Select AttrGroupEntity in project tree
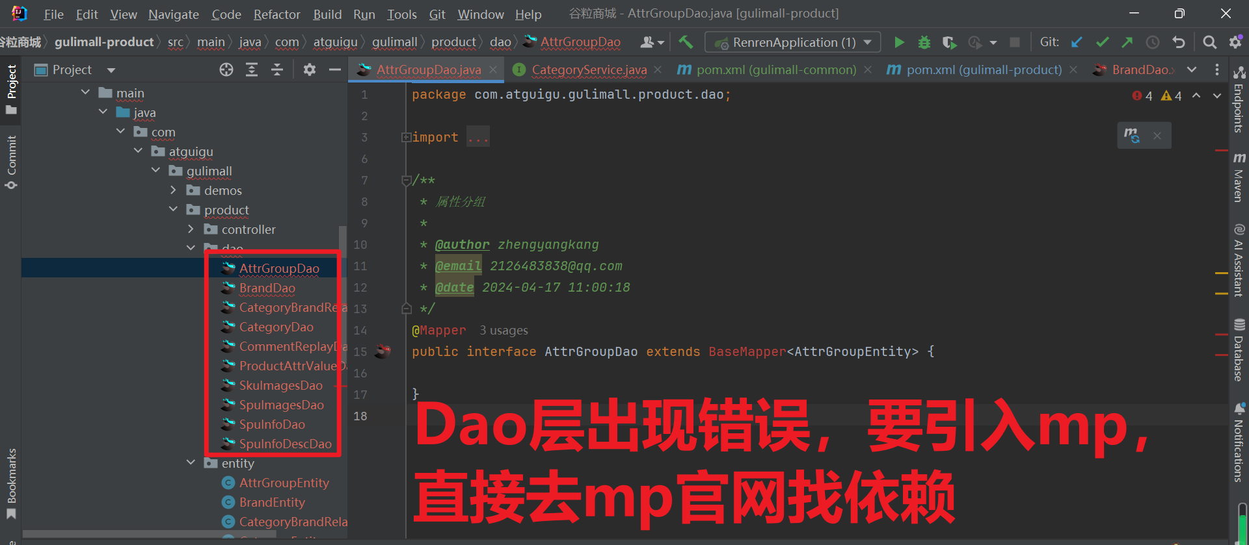This screenshot has height=545, width=1249. (x=284, y=483)
